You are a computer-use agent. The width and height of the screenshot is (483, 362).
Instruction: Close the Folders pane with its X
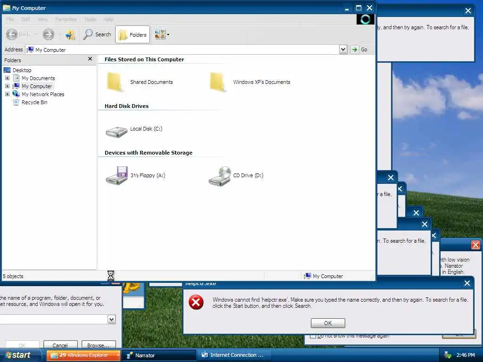[x=90, y=59]
